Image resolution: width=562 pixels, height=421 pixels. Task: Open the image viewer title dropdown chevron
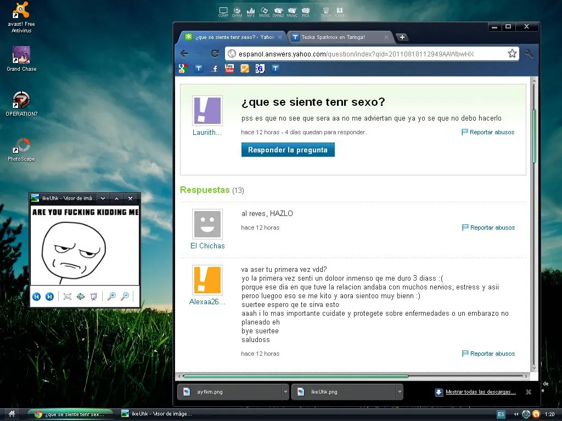coord(103,198)
